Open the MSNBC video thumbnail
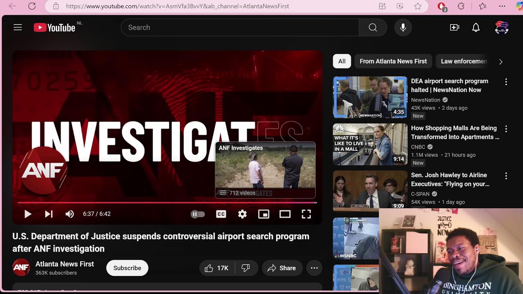Screen dimensions: 523x294 [x=356, y=238]
